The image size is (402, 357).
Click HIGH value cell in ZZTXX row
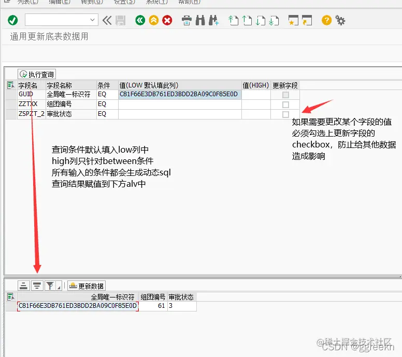tap(256, 105)
